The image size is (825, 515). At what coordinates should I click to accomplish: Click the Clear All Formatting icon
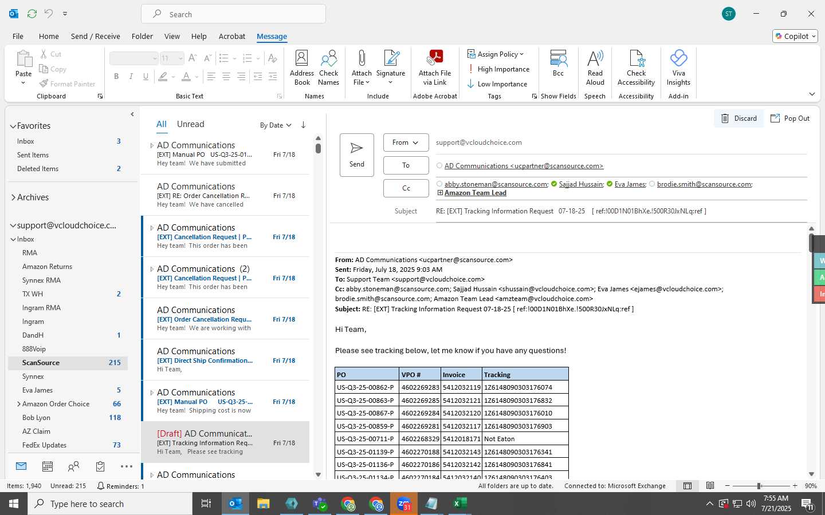[x=272, y=58]
